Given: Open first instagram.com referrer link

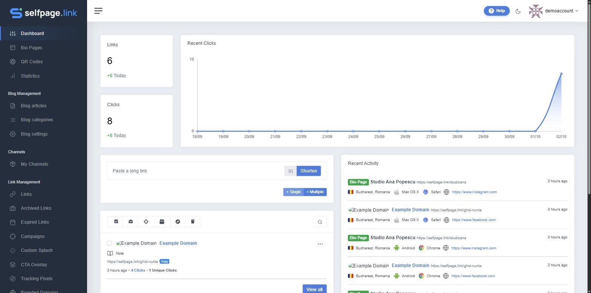Looking at the screenshot, I should click(474, 192).
